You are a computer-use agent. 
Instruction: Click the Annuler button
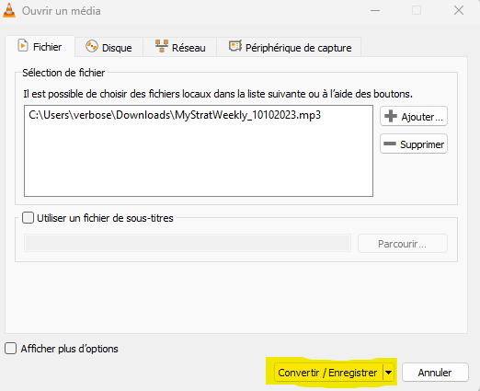pos(435,373)
